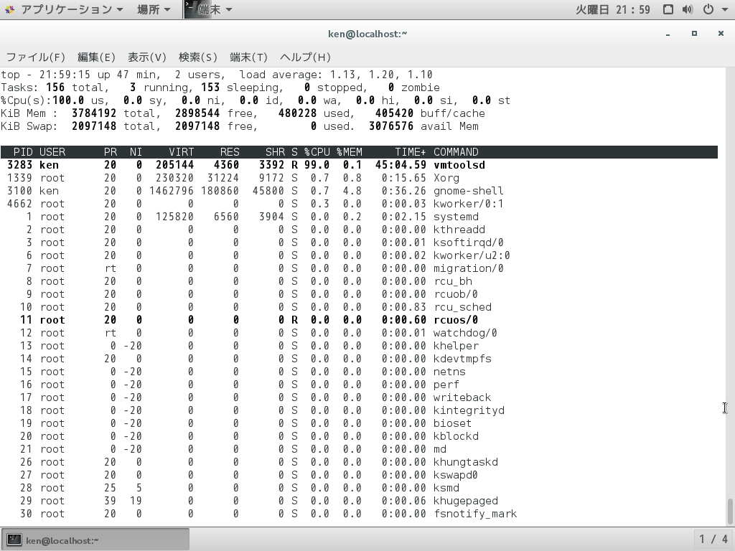This screenshot has width=735, height=551.
Task: Click the netns command text
Action: (449, 372)
